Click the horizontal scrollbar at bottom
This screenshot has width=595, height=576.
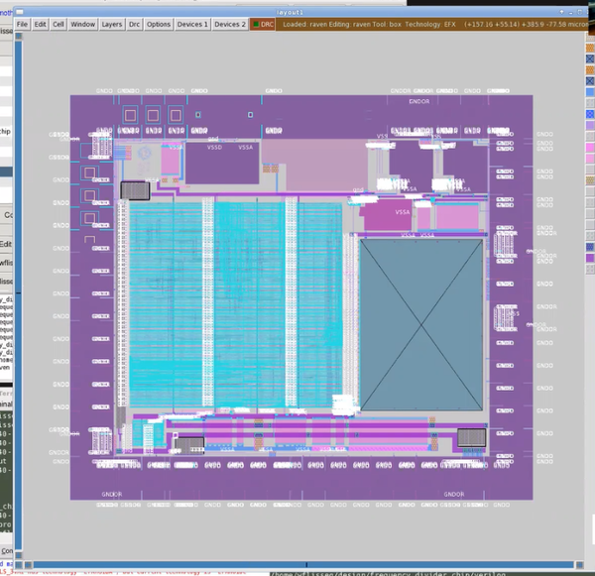tap(303, 565)
